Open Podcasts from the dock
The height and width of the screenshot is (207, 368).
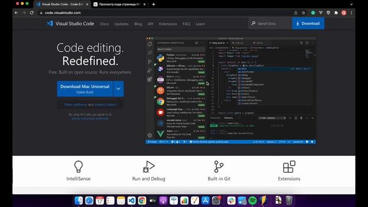coord(163,201)
